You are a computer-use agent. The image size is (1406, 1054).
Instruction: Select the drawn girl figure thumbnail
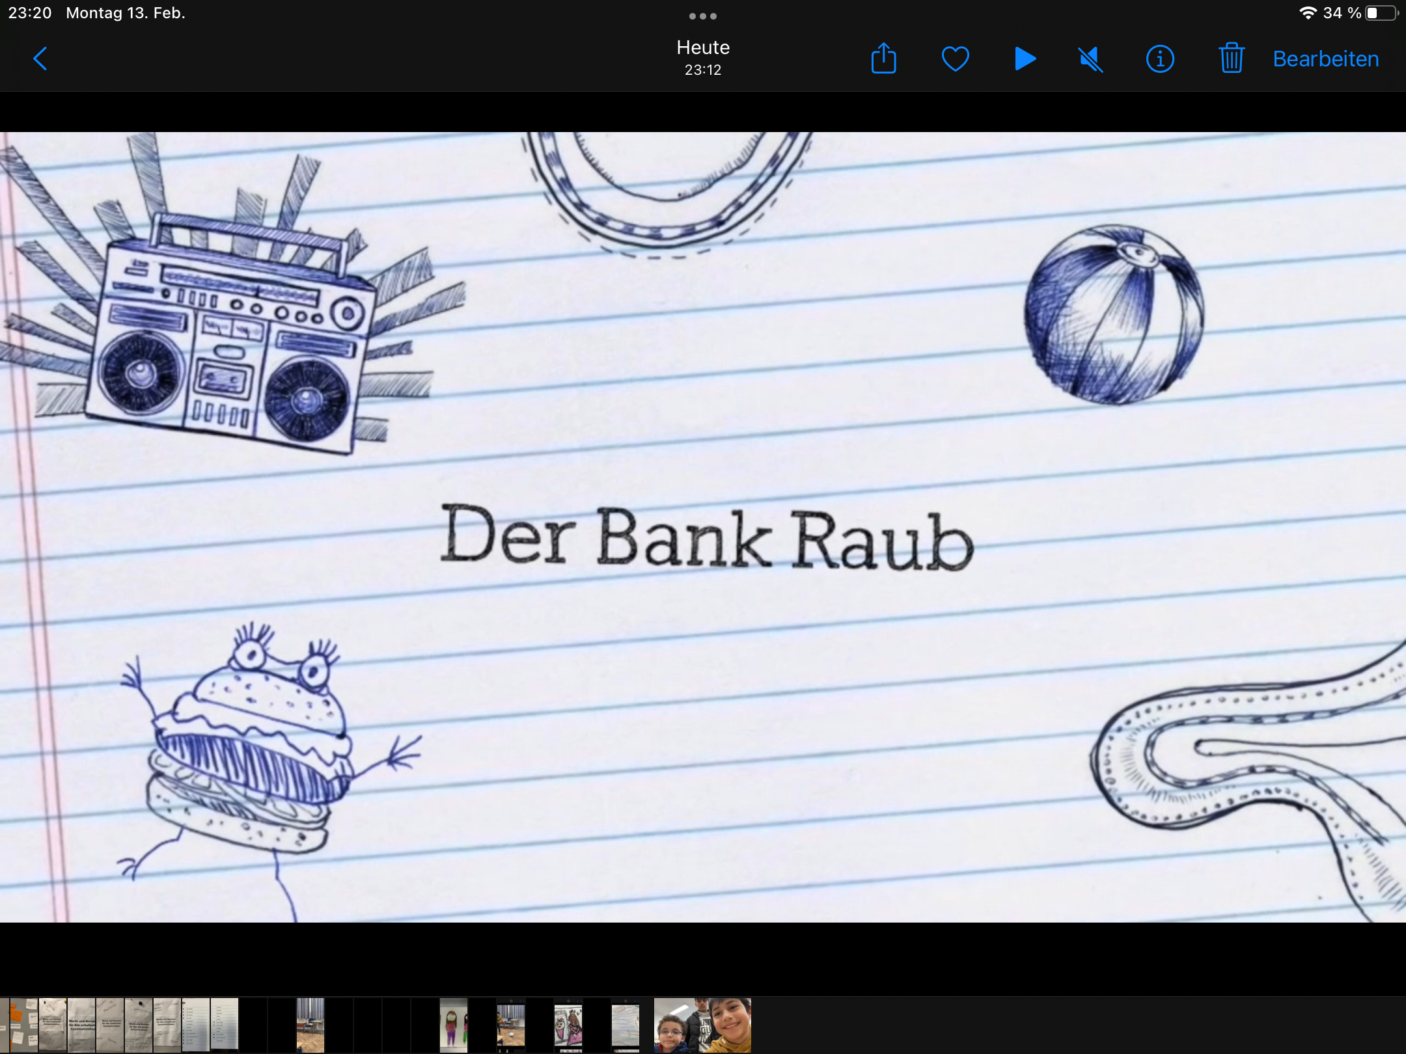(454, 1025)
